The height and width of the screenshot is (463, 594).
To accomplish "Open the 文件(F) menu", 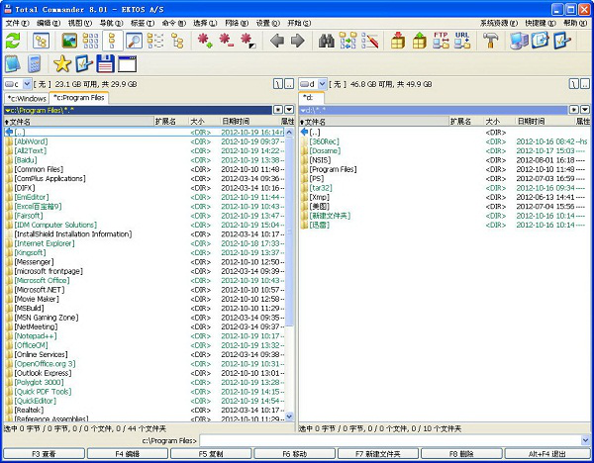I will pos(16,22).
